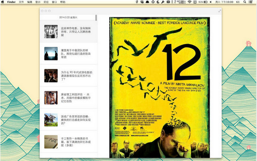Open the 帮助 menu
Viewport: 257px width, 161px height.
(63, 2)
